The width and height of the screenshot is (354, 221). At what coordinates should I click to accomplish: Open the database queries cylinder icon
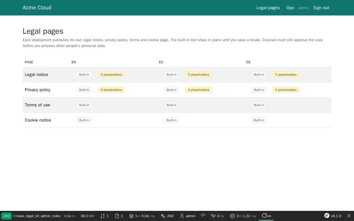pos(232,216)
